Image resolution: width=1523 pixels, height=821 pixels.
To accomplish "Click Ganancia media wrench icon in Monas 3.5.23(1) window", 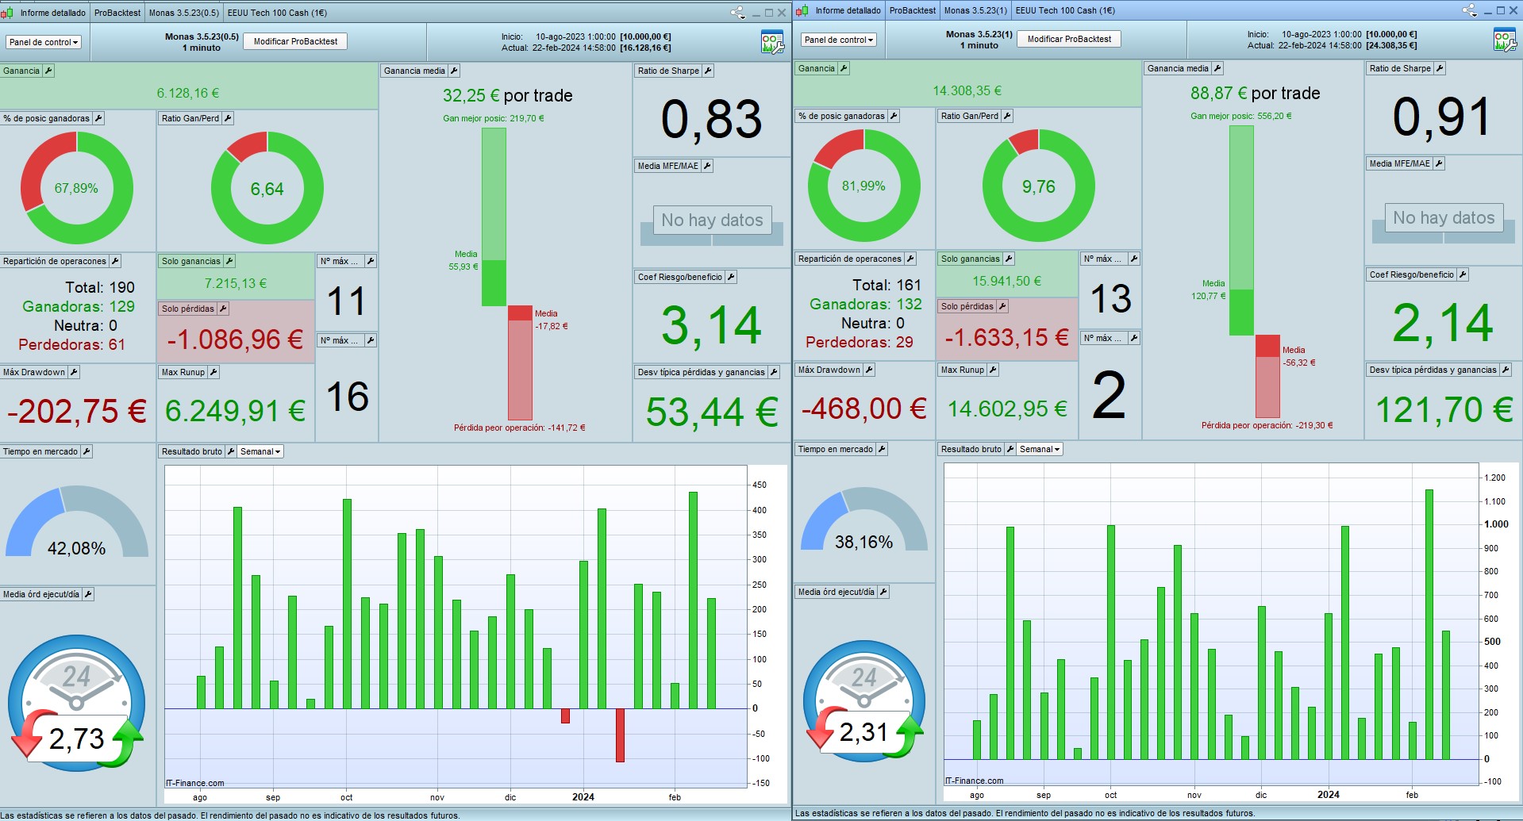I will [1217, 68].
